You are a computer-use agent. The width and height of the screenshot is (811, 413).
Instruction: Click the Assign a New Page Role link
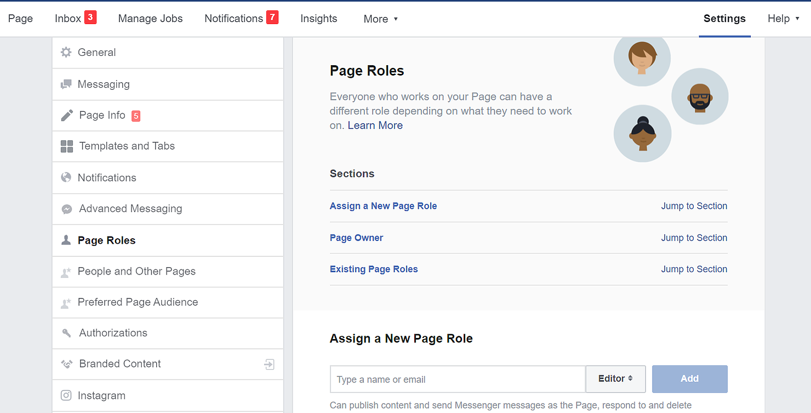pos(384,206)
